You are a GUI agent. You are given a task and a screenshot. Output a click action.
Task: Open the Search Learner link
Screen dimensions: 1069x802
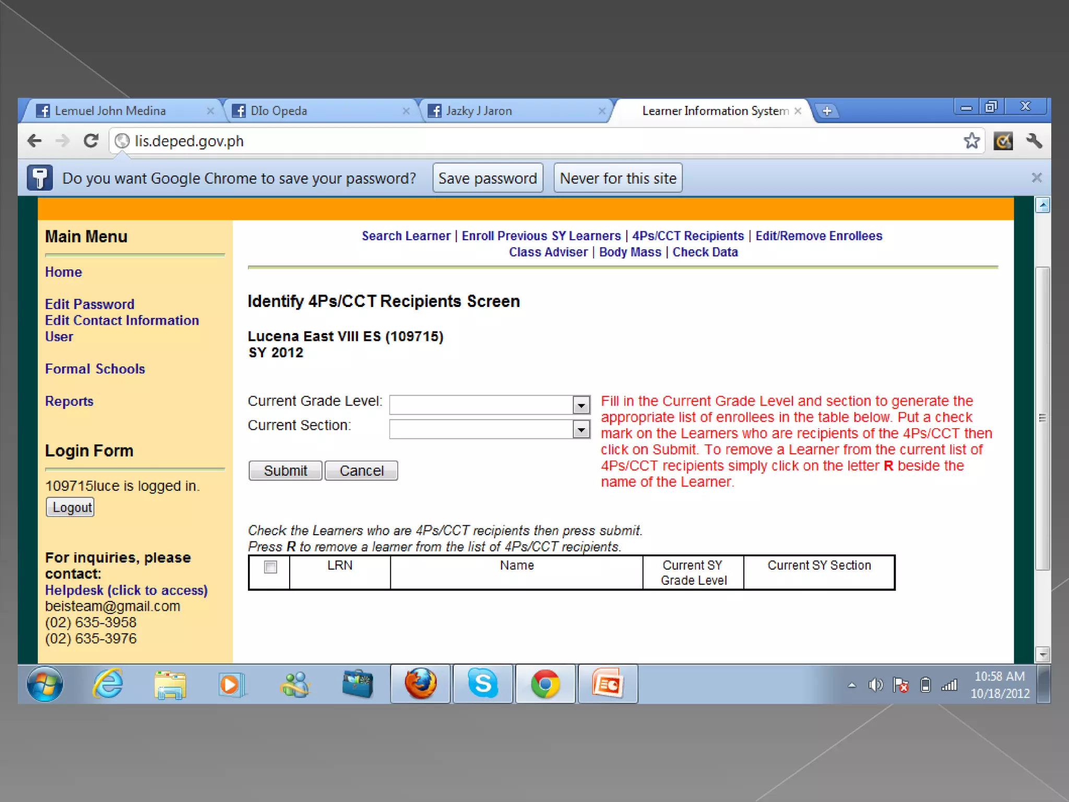[406, 236]
